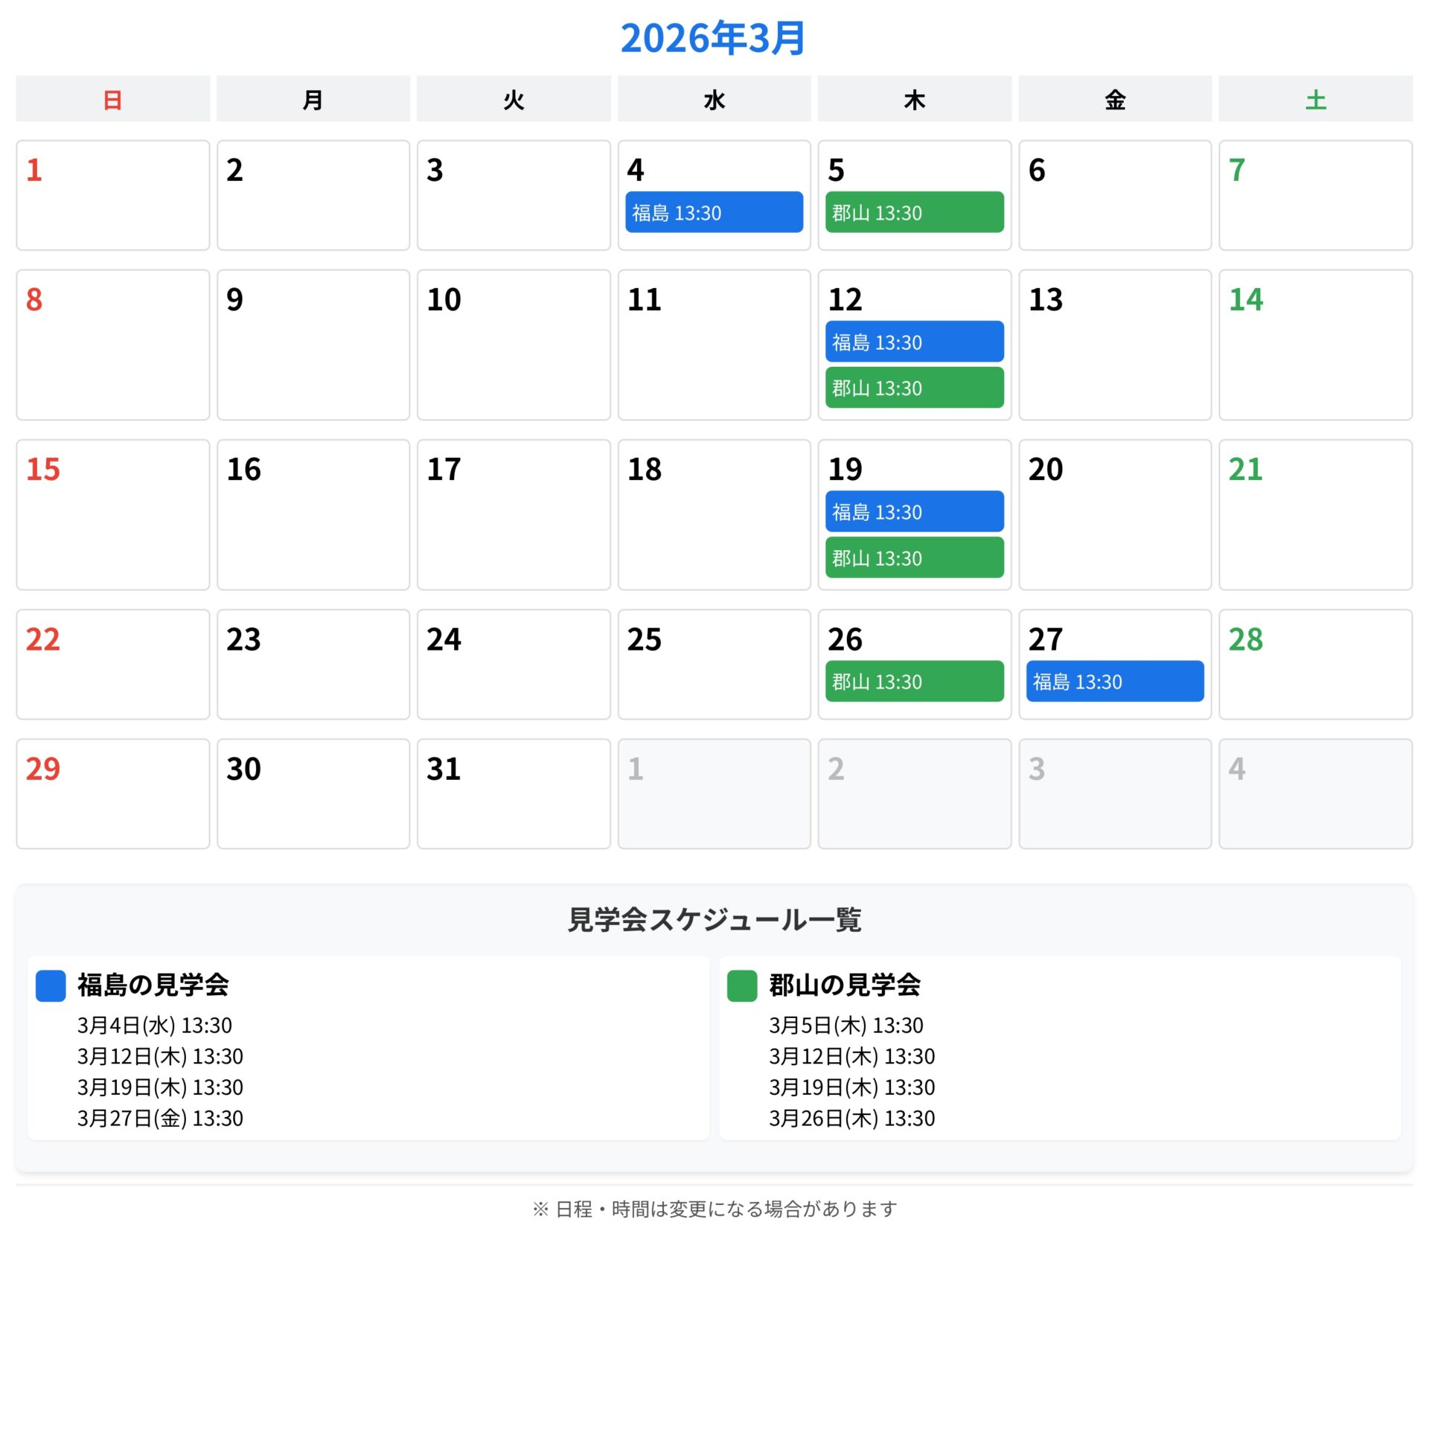
Task: Open the 郡山 13:30 event on March 5
Action: (914, 212)
